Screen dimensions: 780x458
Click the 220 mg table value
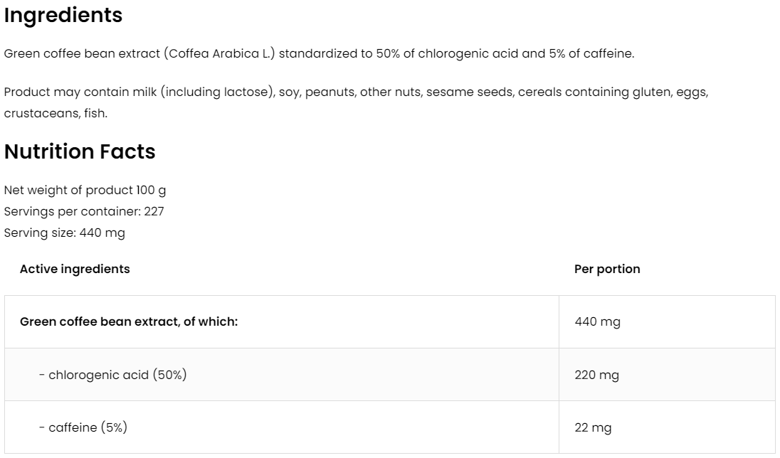[596, 375]
